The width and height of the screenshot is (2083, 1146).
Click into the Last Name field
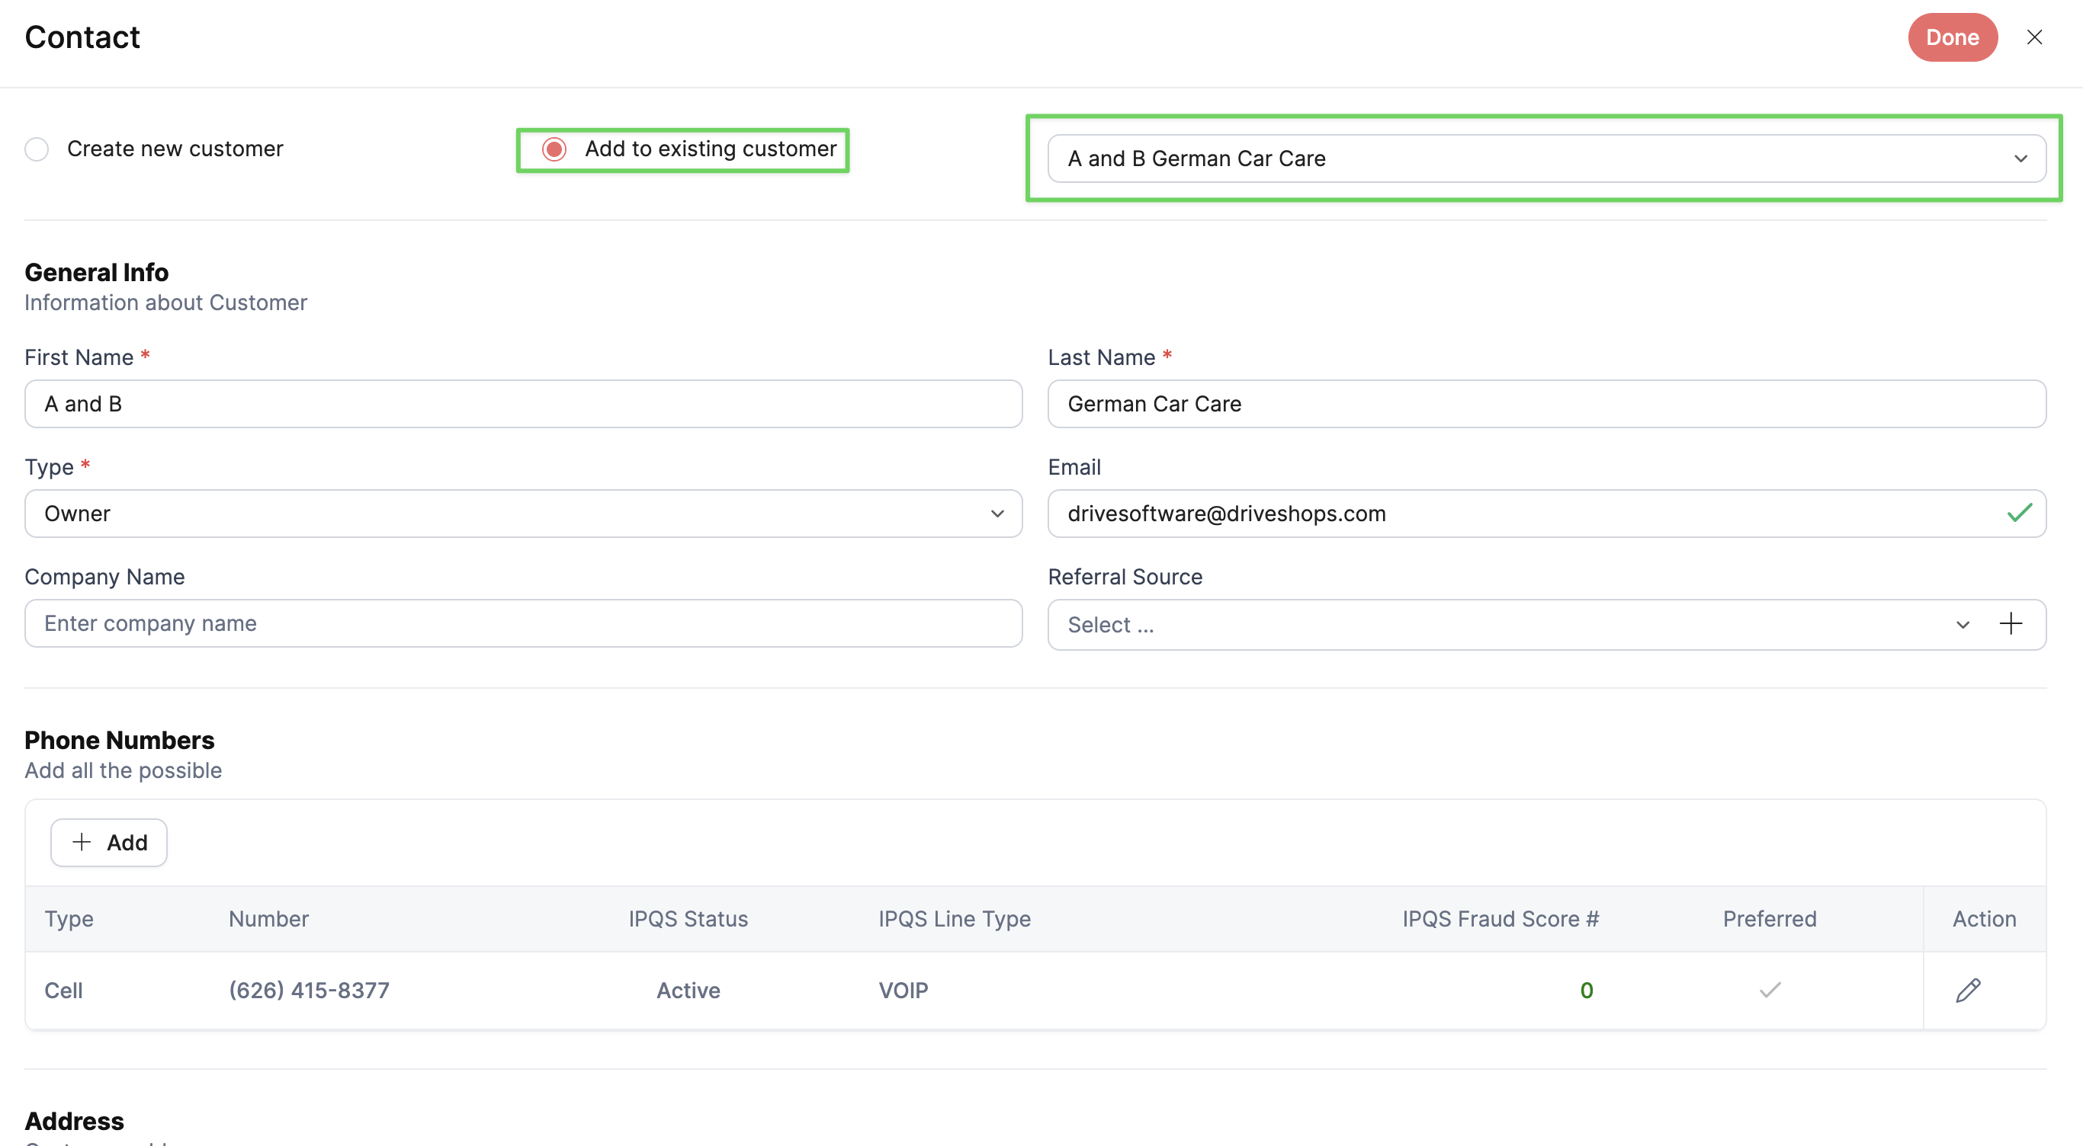click(1546, 404)
